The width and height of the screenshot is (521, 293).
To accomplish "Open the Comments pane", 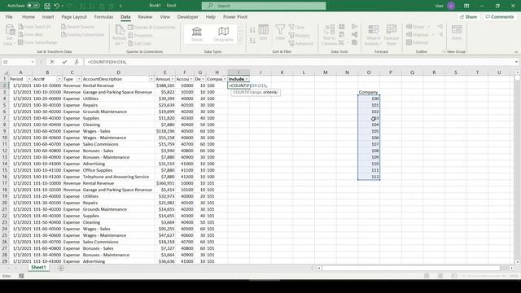I will click(499, 16).
